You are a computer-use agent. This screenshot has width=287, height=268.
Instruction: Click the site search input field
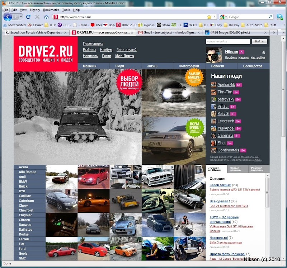coord(228,42)
